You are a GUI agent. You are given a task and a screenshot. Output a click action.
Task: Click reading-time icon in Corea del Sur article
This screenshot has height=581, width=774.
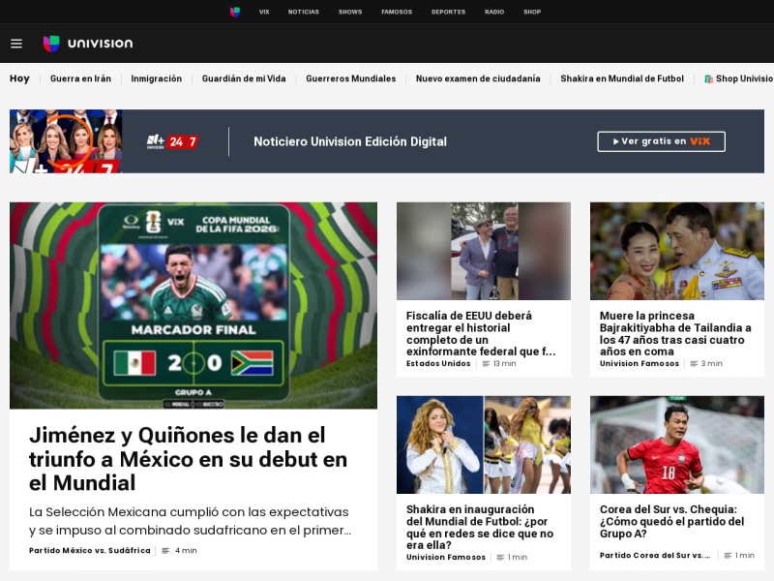[728, 555]
